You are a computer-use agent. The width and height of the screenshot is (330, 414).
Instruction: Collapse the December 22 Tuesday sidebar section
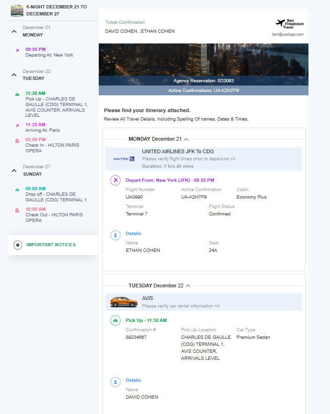pyautogui.click(x=15, y=75)
